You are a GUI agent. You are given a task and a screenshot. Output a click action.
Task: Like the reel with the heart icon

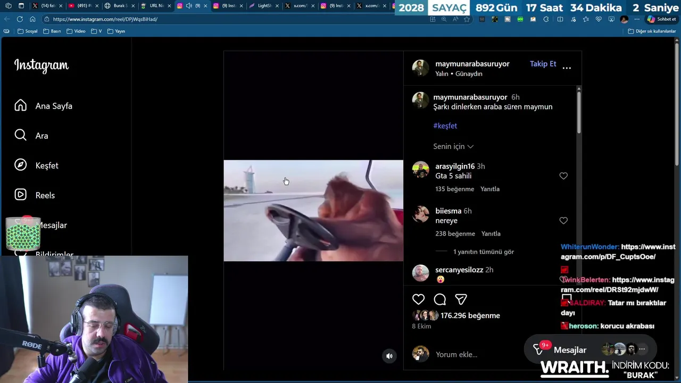point(419,299)
